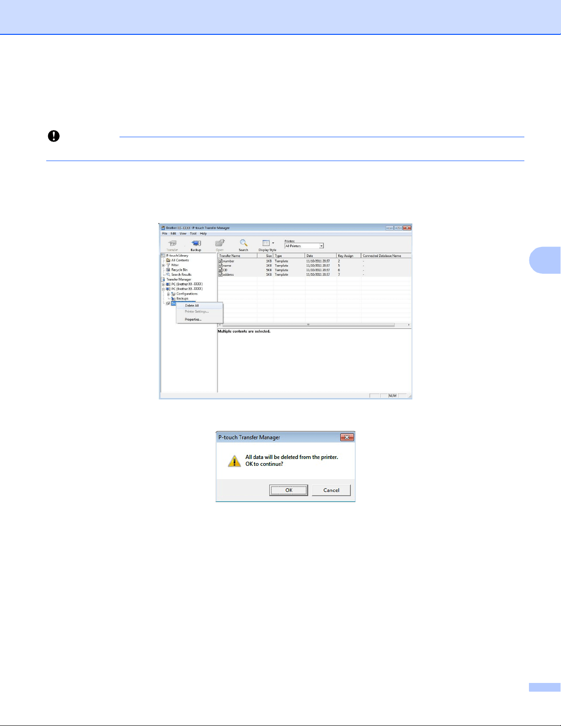This screenshot has height=726, width=561.
Task: Select the P-touch Library tree node
Action: pyautogui.click(x=177, y=256)
